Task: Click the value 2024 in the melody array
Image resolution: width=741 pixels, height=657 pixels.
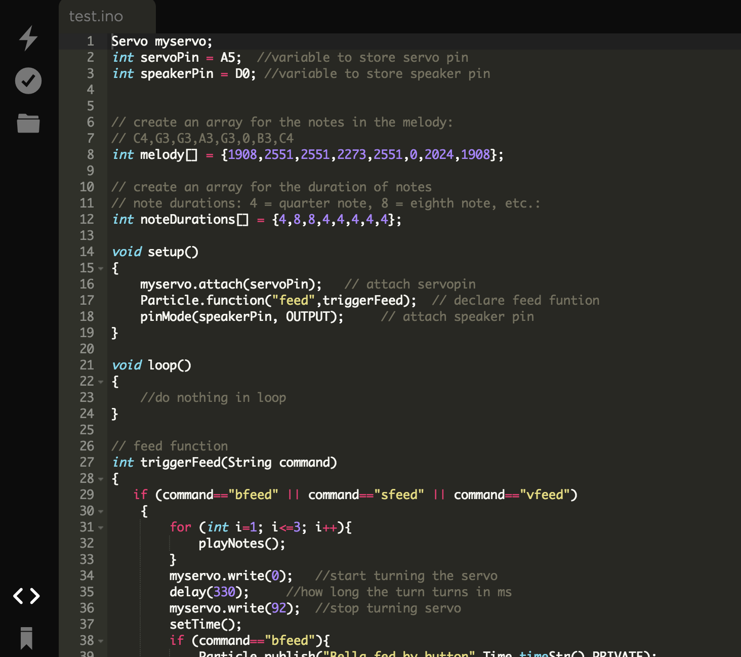Action: pos(439,154)
